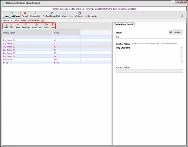The width and height of the screenshot is (188, 147).
Task: Add a new choice list item
Action: (x=6, y=26)
